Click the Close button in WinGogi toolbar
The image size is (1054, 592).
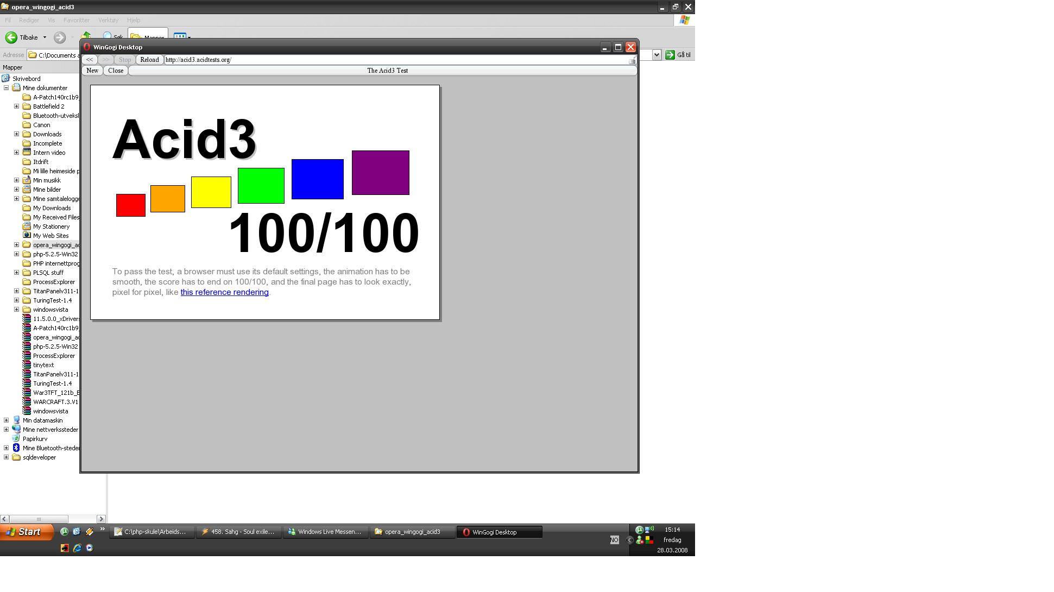[x=116, y=71]
